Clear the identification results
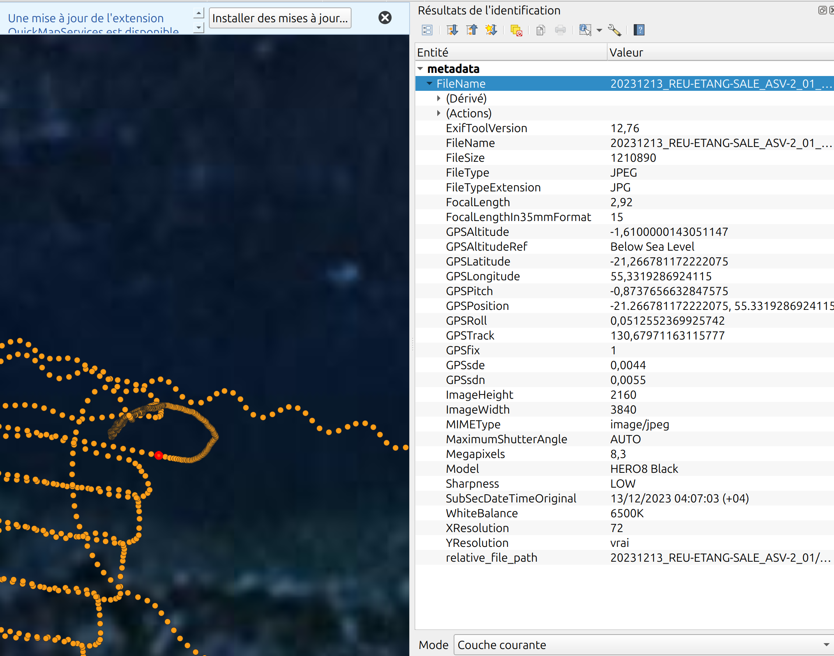 516,30
